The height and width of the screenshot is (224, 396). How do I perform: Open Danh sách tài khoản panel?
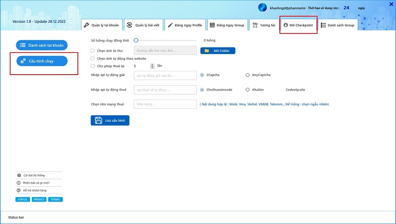coord(42,45)
